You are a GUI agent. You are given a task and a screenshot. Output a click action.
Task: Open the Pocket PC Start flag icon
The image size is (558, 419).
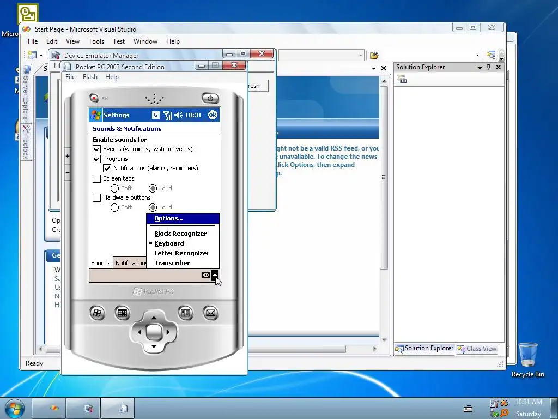(x=96, y=115)
